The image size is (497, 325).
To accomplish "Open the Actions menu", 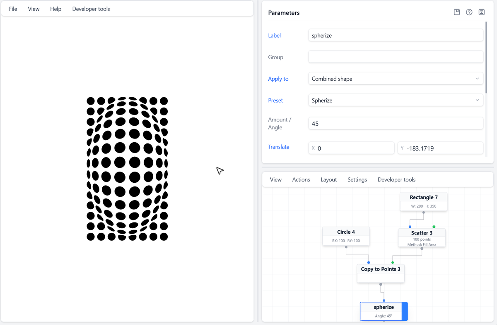I will tap(301, 179).
